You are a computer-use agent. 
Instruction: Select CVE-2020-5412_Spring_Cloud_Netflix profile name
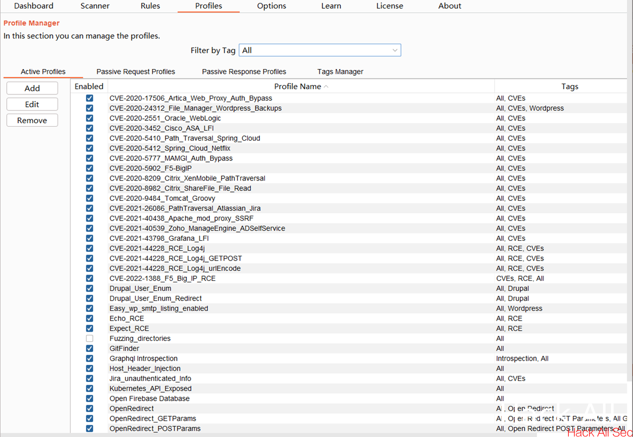[170, 148]
